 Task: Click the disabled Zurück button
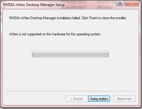point(77,99)
